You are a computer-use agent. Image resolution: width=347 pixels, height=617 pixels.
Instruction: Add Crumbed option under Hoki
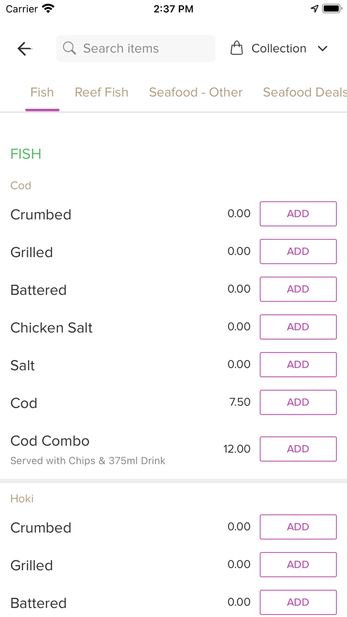pyautogui.click(x=298, y=527)
